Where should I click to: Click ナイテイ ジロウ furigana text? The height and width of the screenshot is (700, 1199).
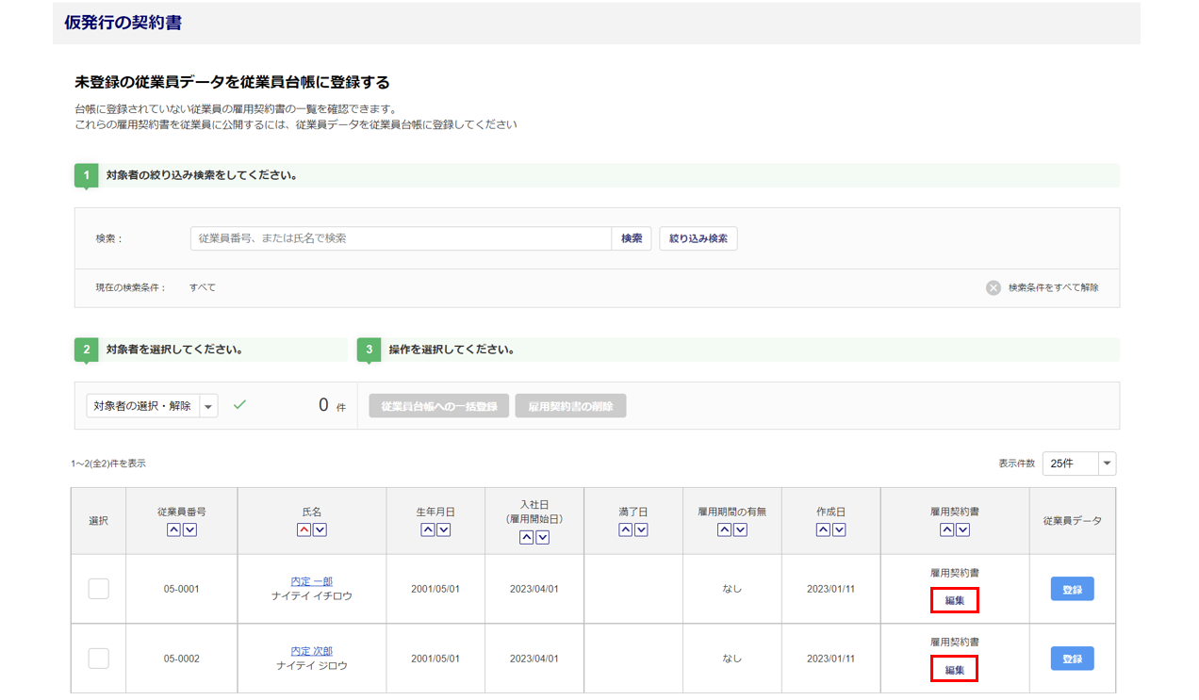click(x=312, y=666)
